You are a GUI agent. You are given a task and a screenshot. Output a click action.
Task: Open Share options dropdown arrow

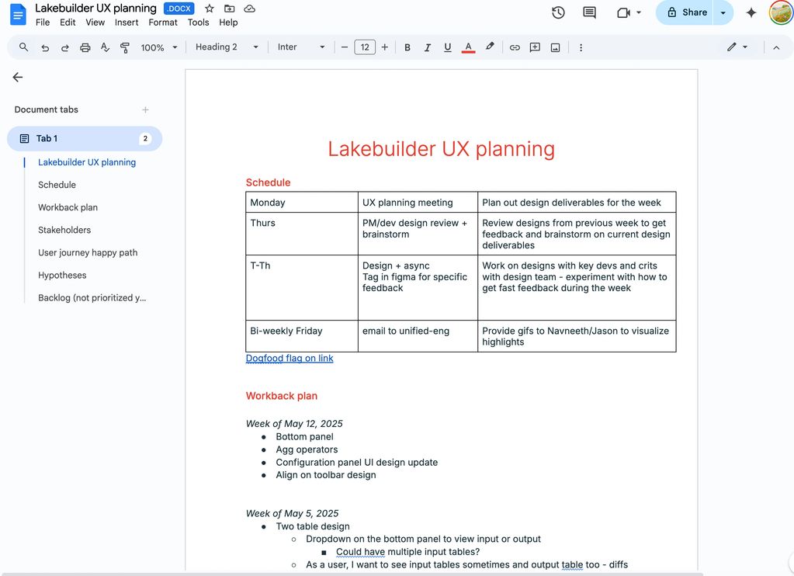coord(723,12)
